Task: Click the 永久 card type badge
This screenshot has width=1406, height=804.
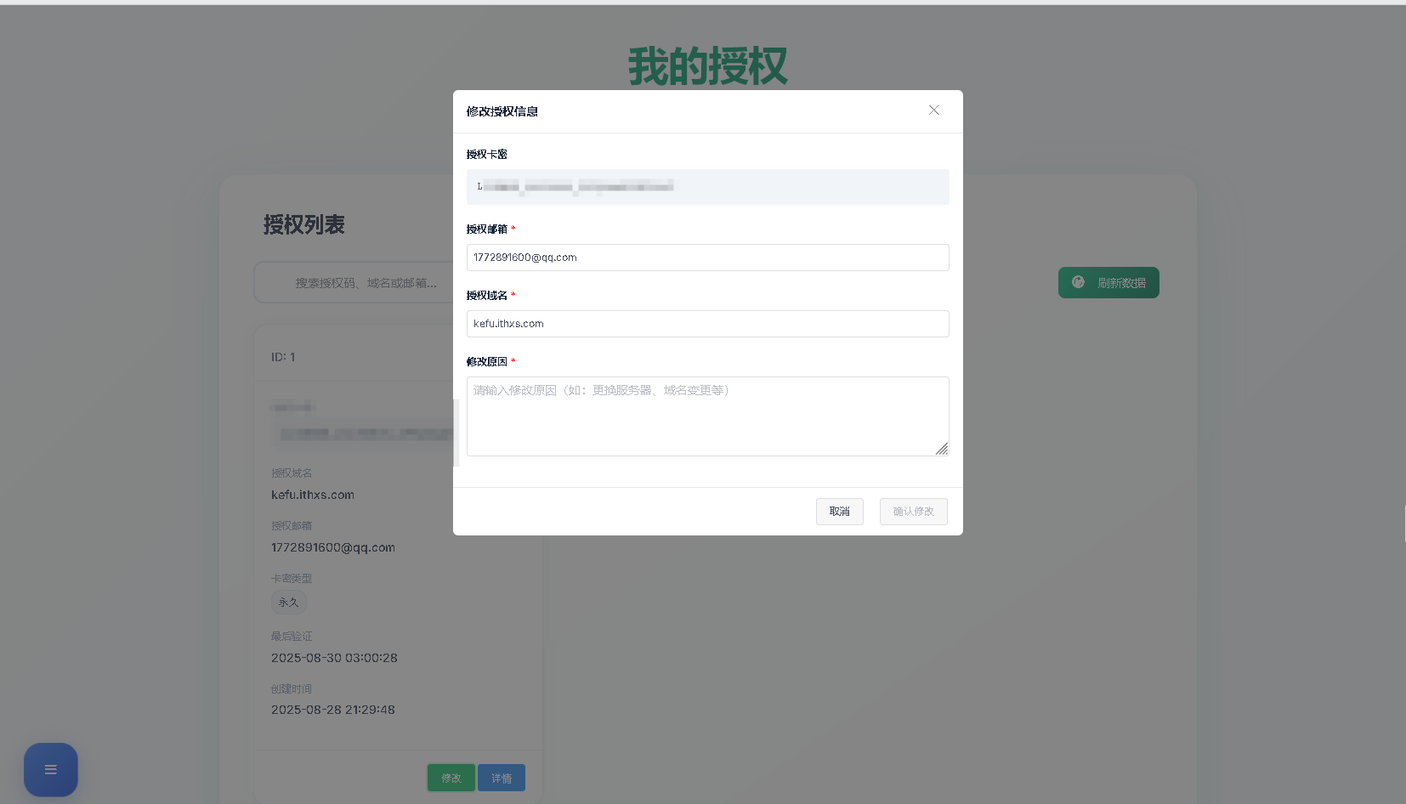Action: [288, 602]
